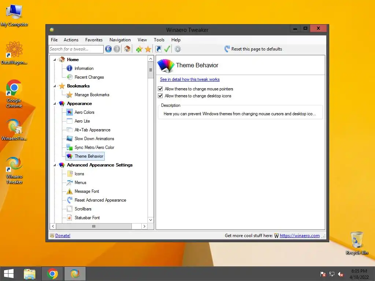The width and height of the screenshot is (375, 281).
Task: Click the tree's vertical scroll up arrow
Action: pyautogui.click(x=151, y=59)
